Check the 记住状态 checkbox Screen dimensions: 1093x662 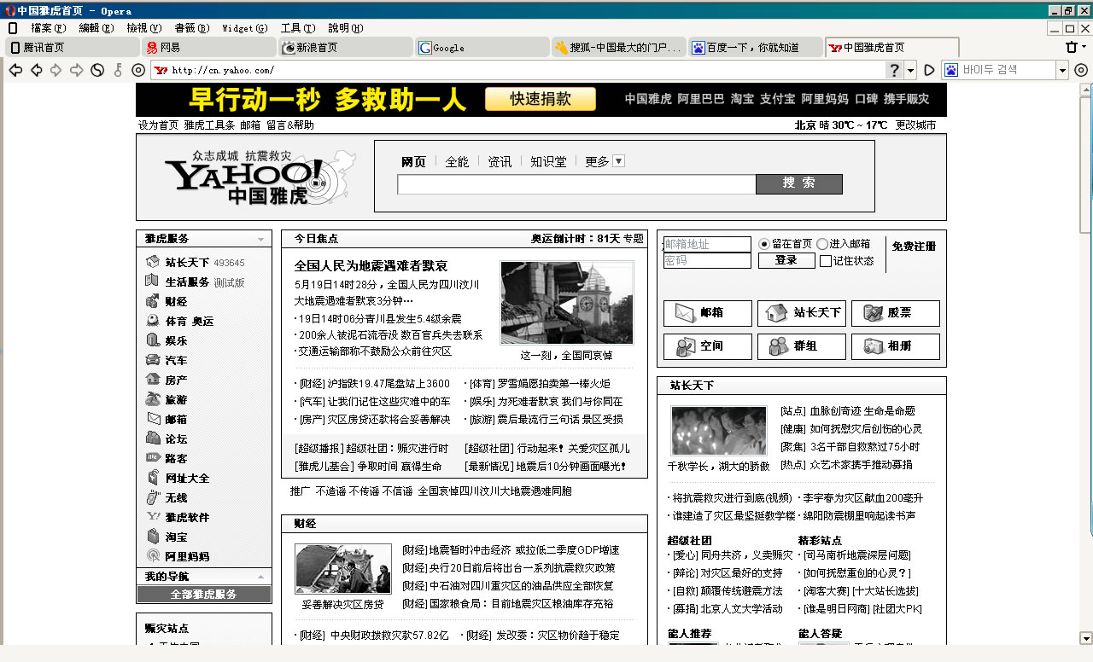(826, 261)
